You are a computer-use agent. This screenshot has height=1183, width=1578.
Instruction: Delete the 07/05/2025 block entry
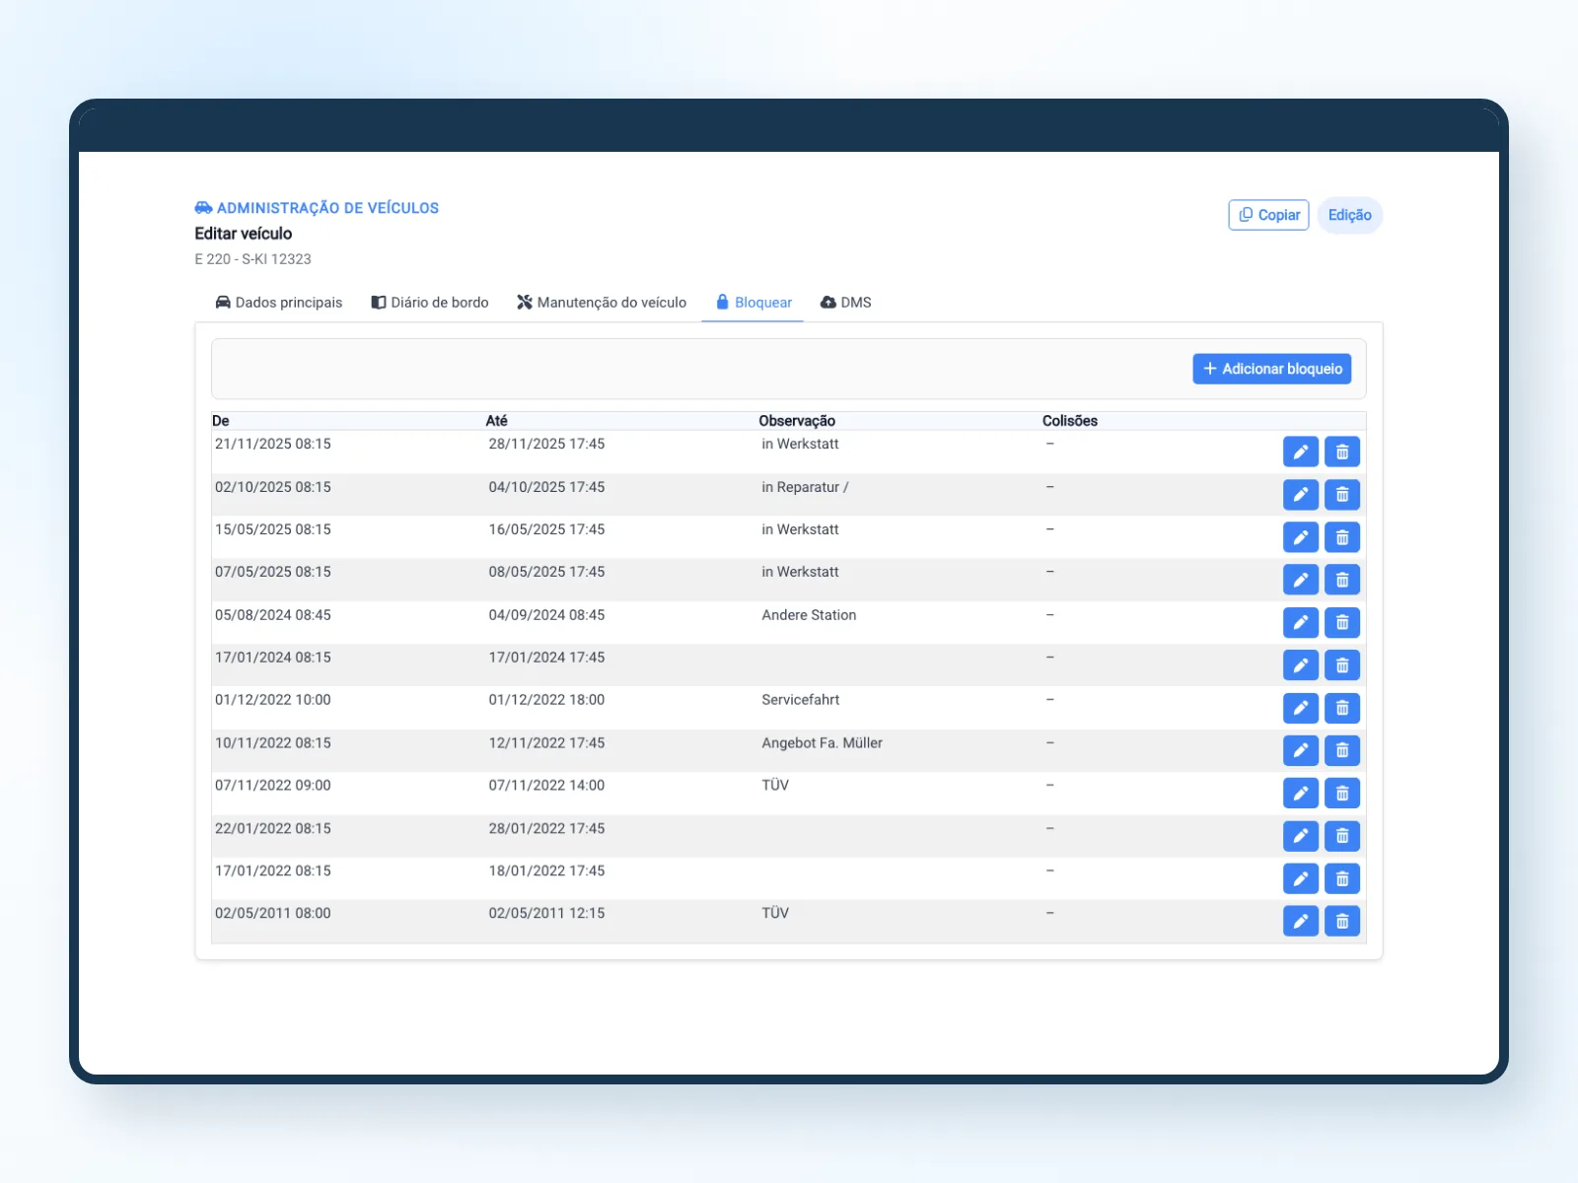click(1342, 580)
